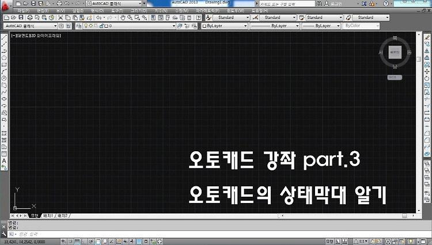Click Pan hand icon in standard toolbar

(123, 18)
